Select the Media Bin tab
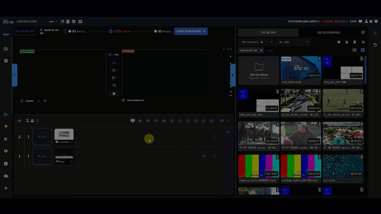 tap(268, 32)
